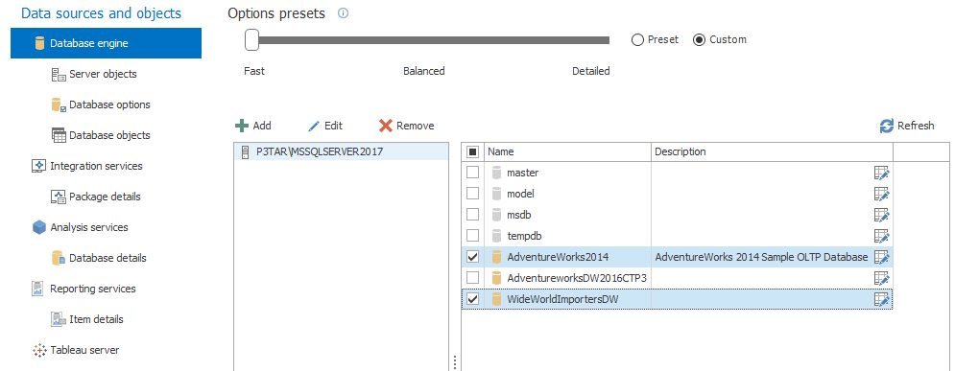Click the msdb database icon

click(x=496, y=215)
